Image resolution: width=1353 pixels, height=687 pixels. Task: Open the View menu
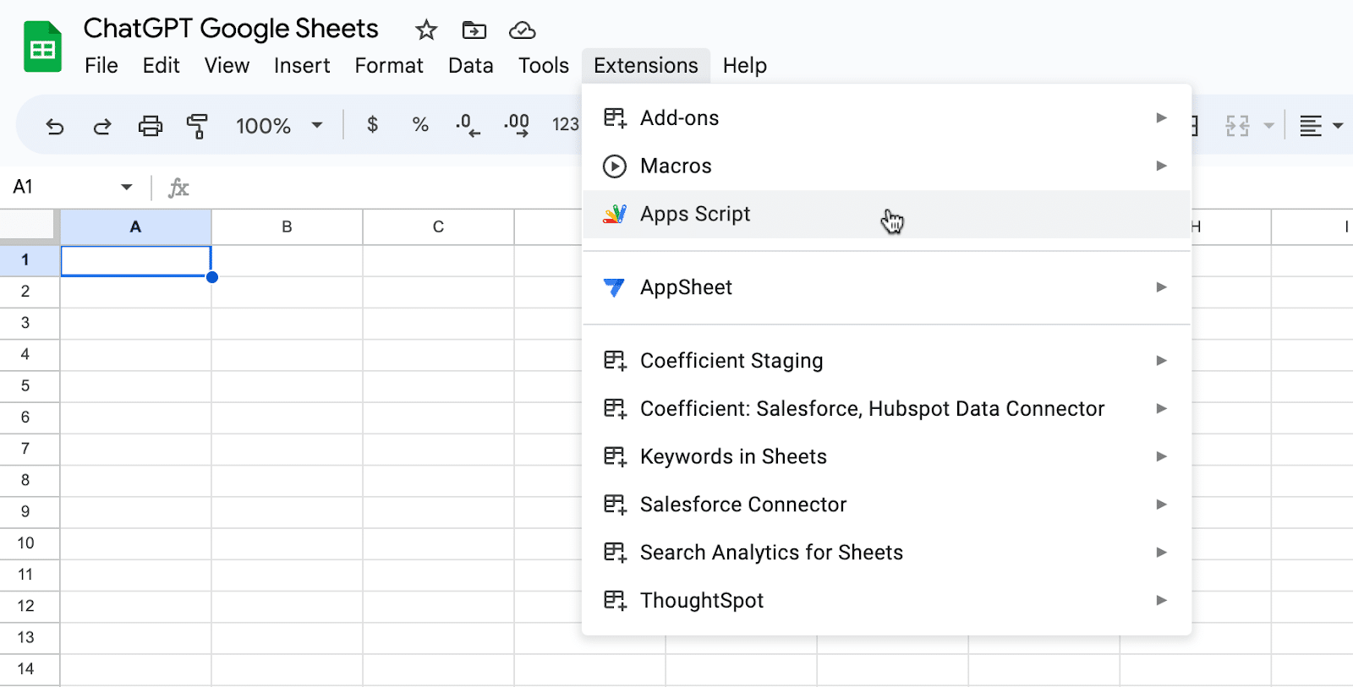pyautogui.click(x=227, y=65)
